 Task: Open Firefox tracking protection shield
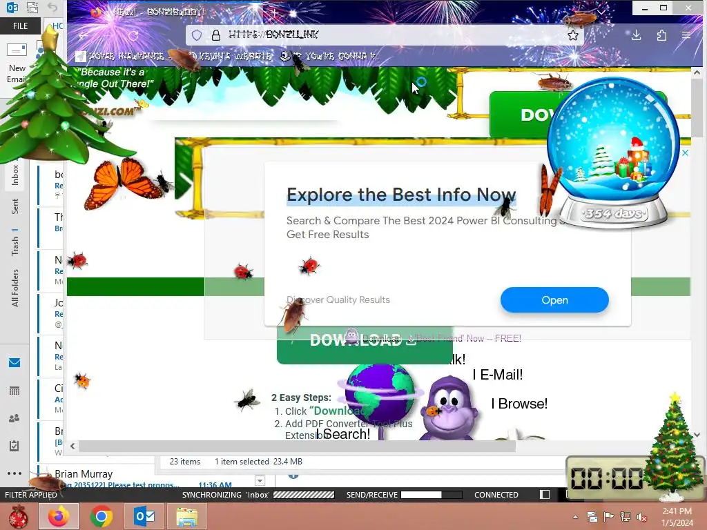coord(197,35)
